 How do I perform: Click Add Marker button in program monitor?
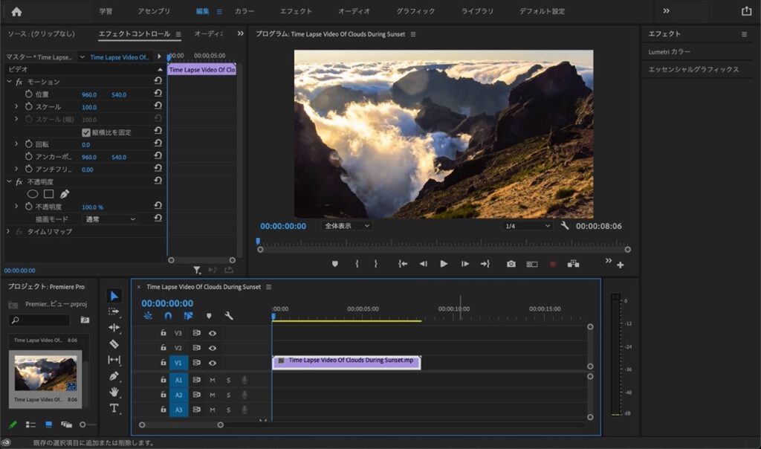pos(335,264)
